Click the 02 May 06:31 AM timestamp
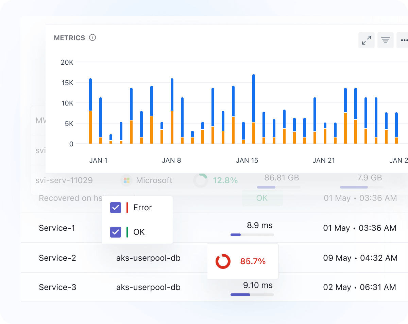Image resolution: width=408 pixels, height=324 pixels. coord(359,287)
